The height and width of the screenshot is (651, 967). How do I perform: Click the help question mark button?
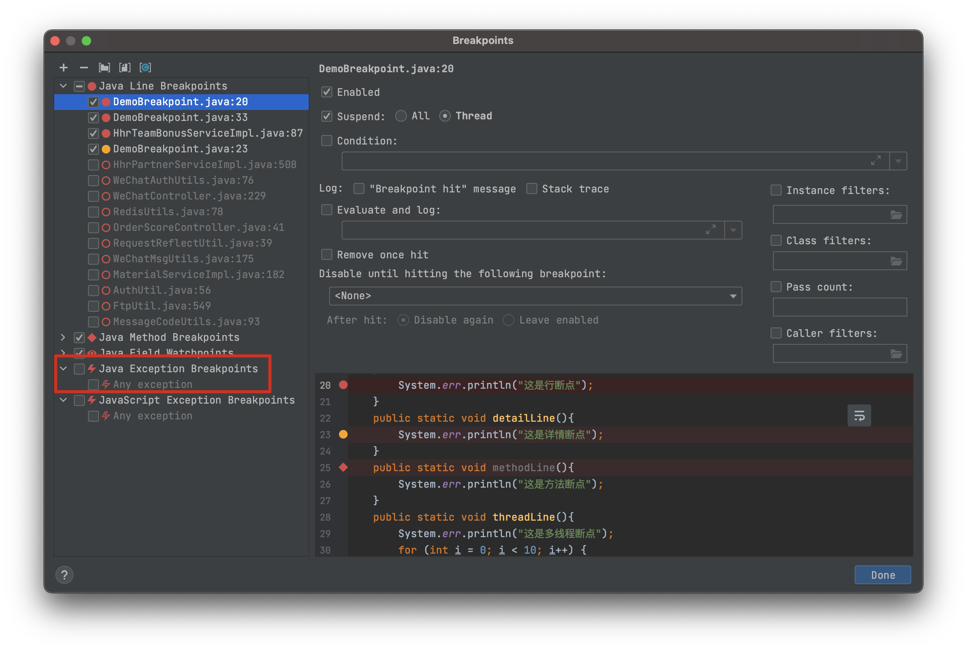[x=64, y=575]
